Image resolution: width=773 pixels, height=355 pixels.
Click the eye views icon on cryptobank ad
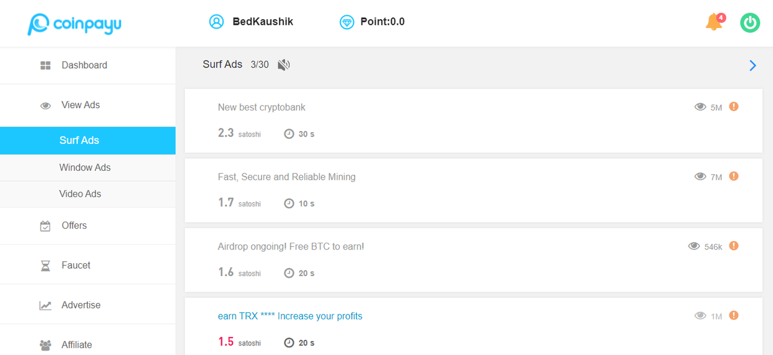click(701, 107)
